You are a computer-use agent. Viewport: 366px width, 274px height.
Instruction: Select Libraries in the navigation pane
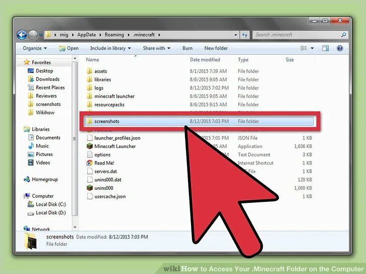coord(41,129)
